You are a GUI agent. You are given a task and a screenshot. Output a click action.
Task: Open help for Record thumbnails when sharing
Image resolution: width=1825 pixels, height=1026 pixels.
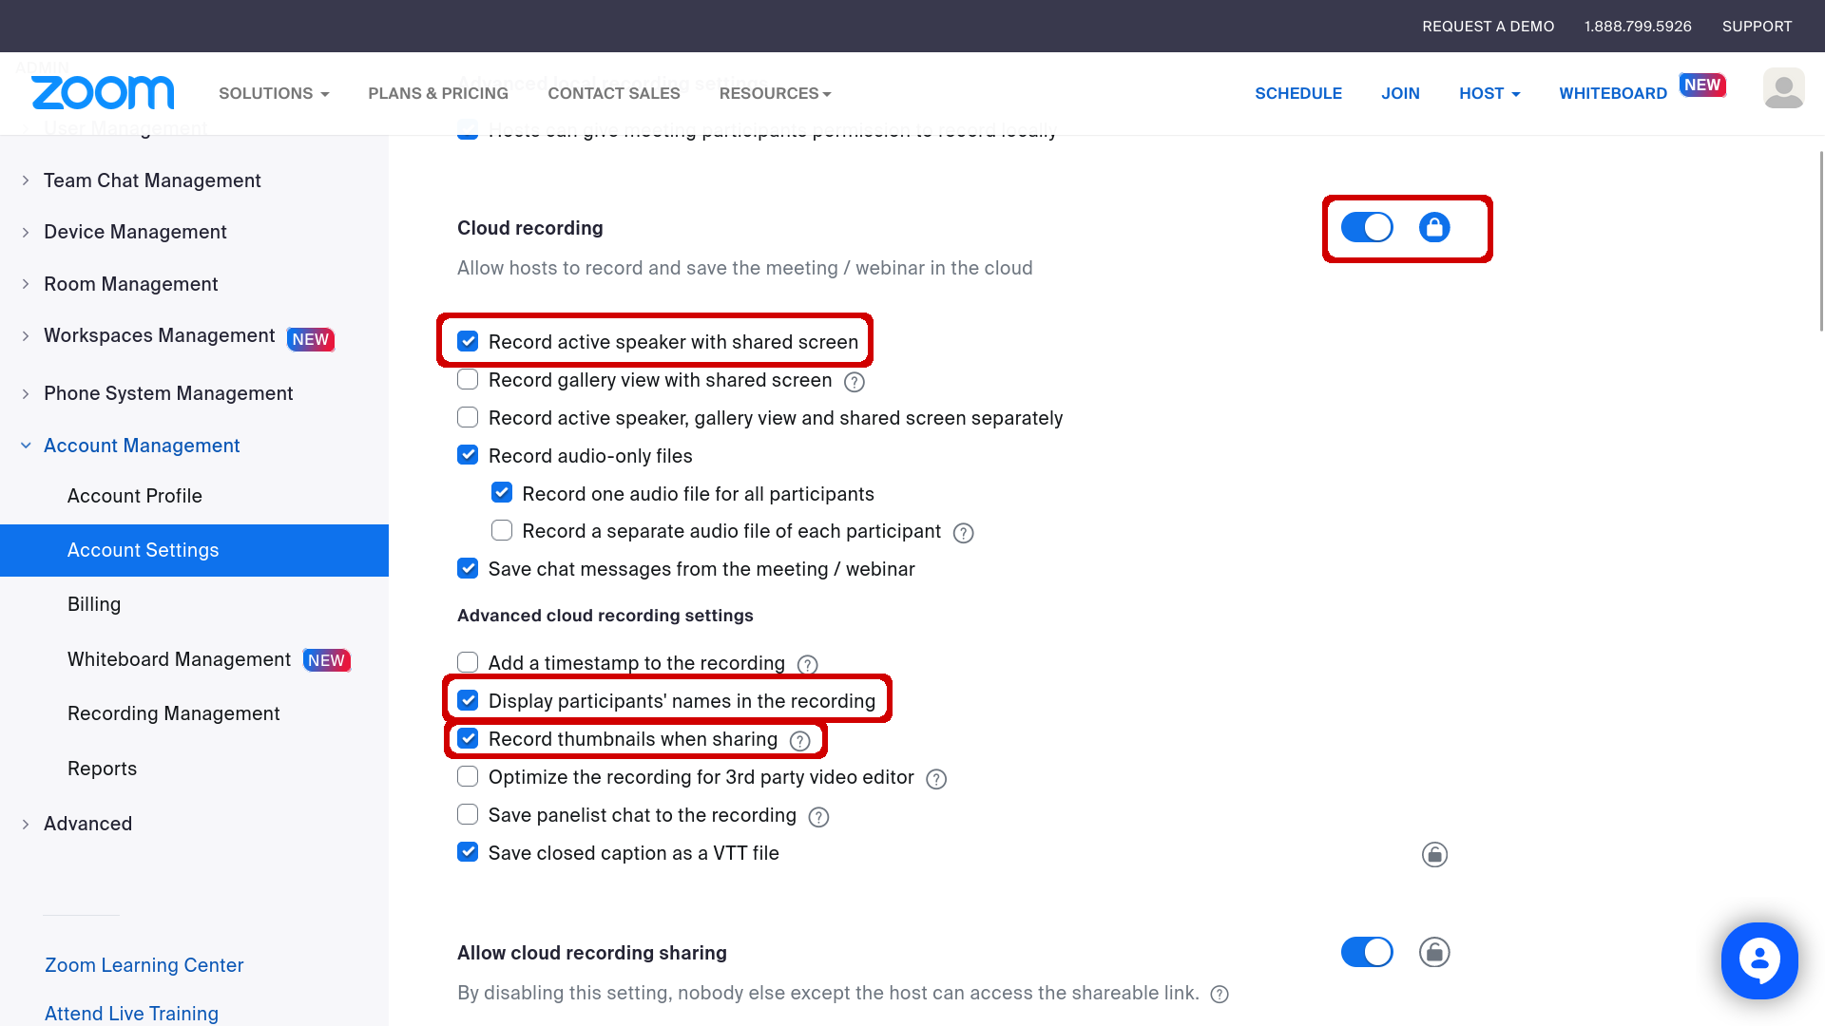tap(800, 741)
